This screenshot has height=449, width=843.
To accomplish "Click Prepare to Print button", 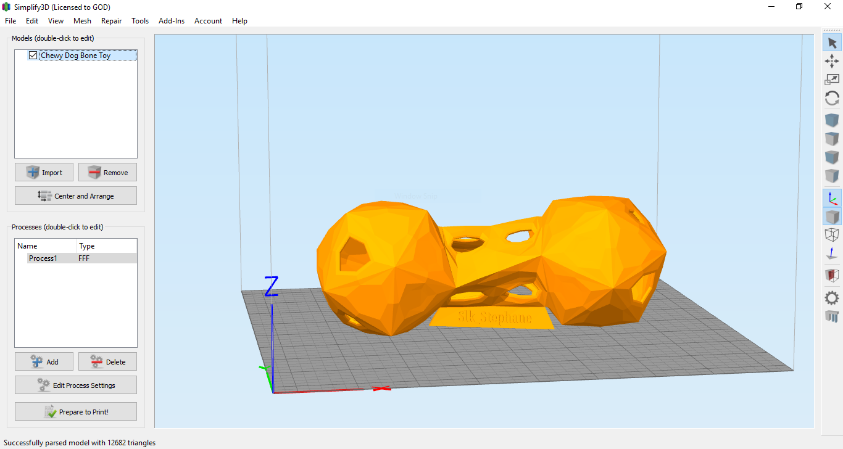I will click(x=76, y=411).
